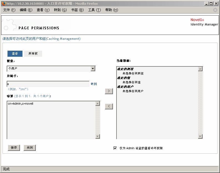Click the Firefox loading throbber icon
Viewport: 220px width, 173px height.
(215, 10)
